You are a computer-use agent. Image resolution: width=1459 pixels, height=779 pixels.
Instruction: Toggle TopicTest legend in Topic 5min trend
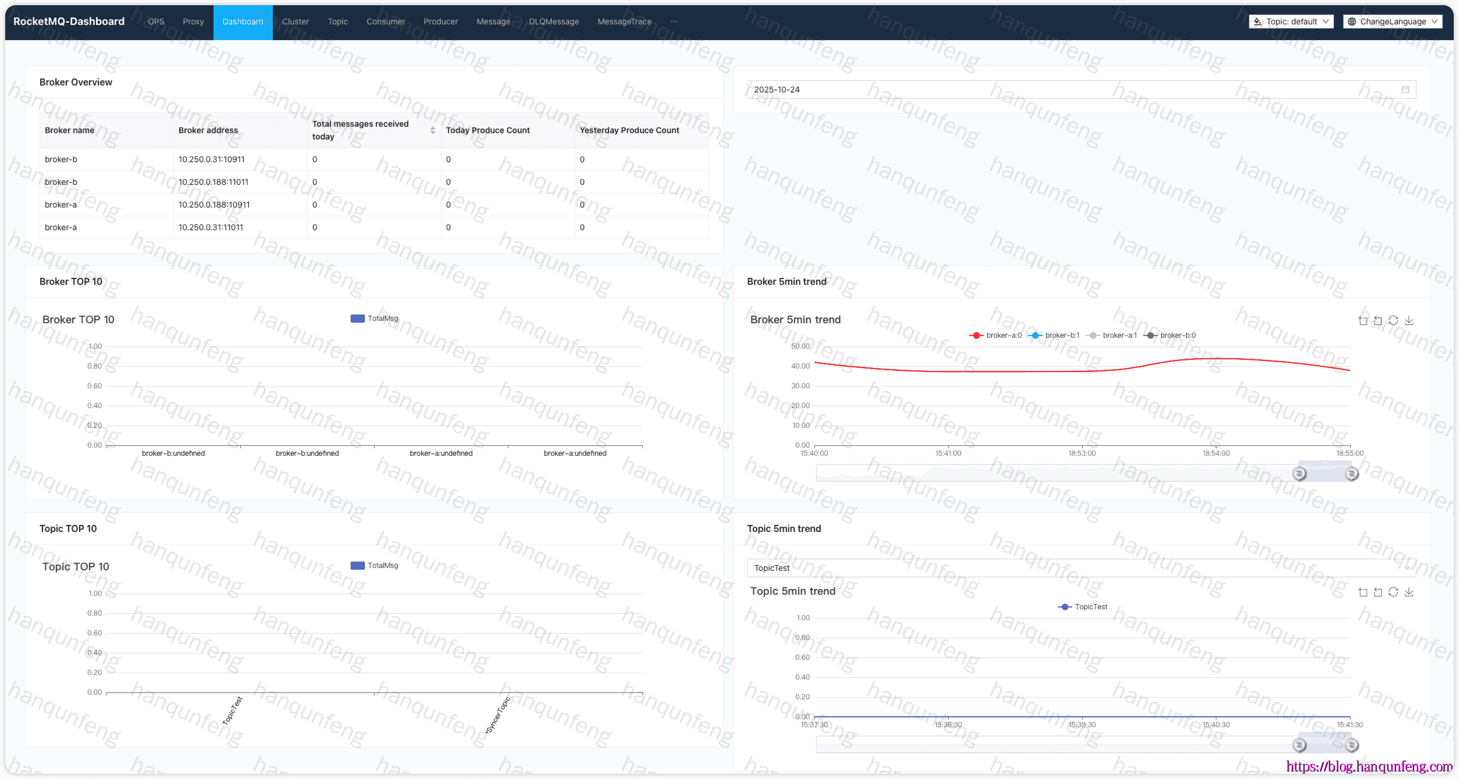point(1082,607)
